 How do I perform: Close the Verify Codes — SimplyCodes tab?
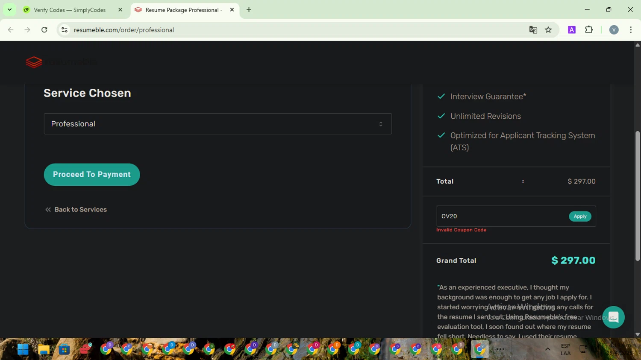click(x=120, y=9)
